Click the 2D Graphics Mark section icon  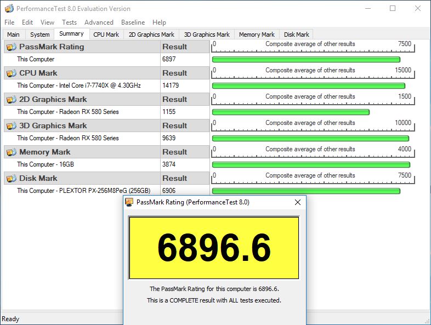click(x=11, y=99)
